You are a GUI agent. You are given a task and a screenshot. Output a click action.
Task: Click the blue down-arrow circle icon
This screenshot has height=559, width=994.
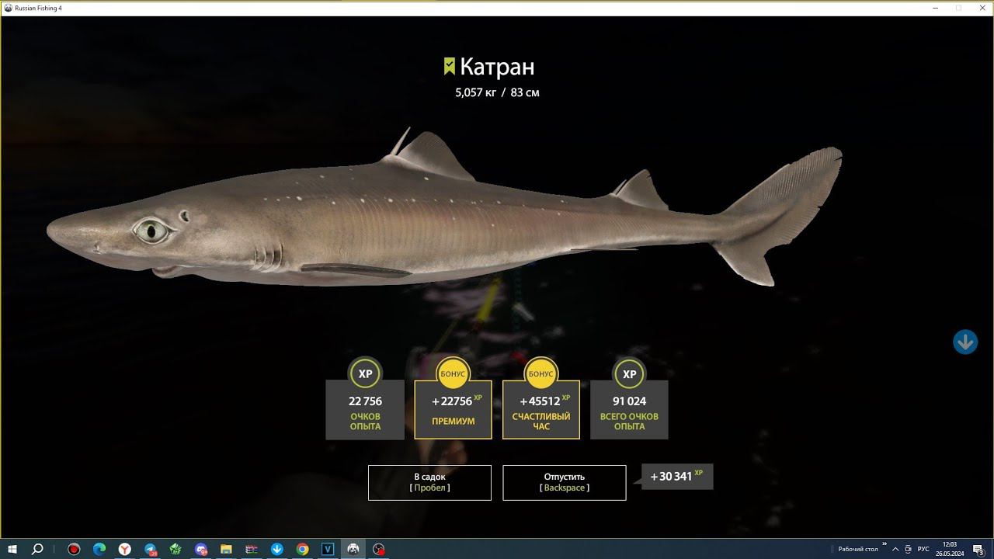click(965, 342)
